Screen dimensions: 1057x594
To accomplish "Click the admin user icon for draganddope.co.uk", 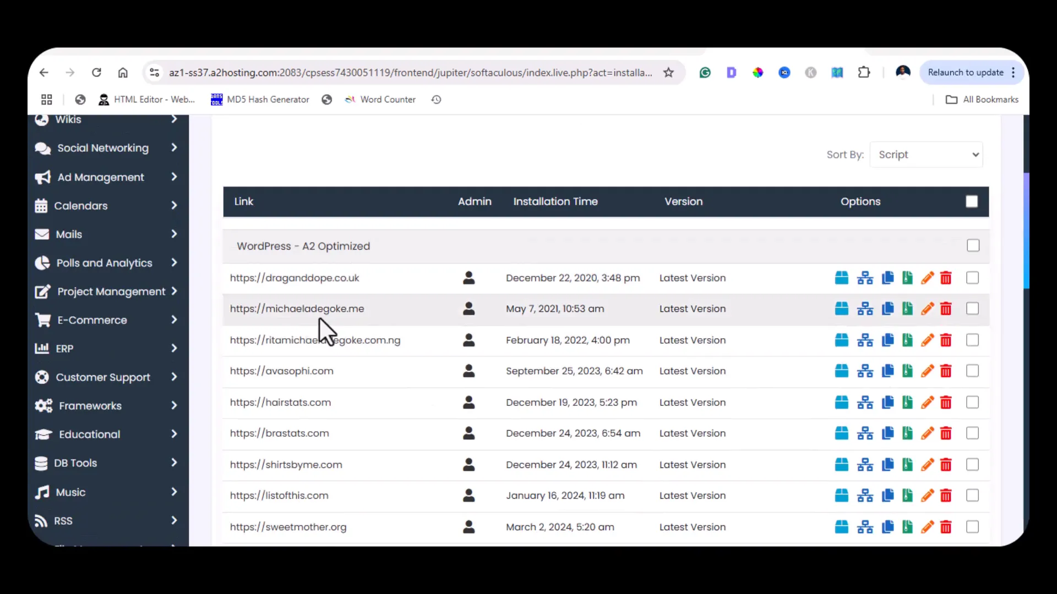I will pos(469,278).
